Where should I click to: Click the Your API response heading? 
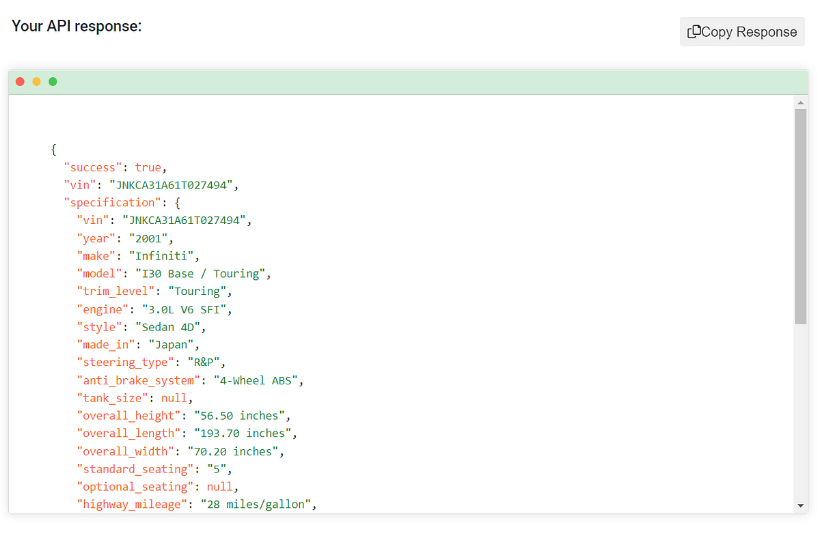click(x=77, y=26)
